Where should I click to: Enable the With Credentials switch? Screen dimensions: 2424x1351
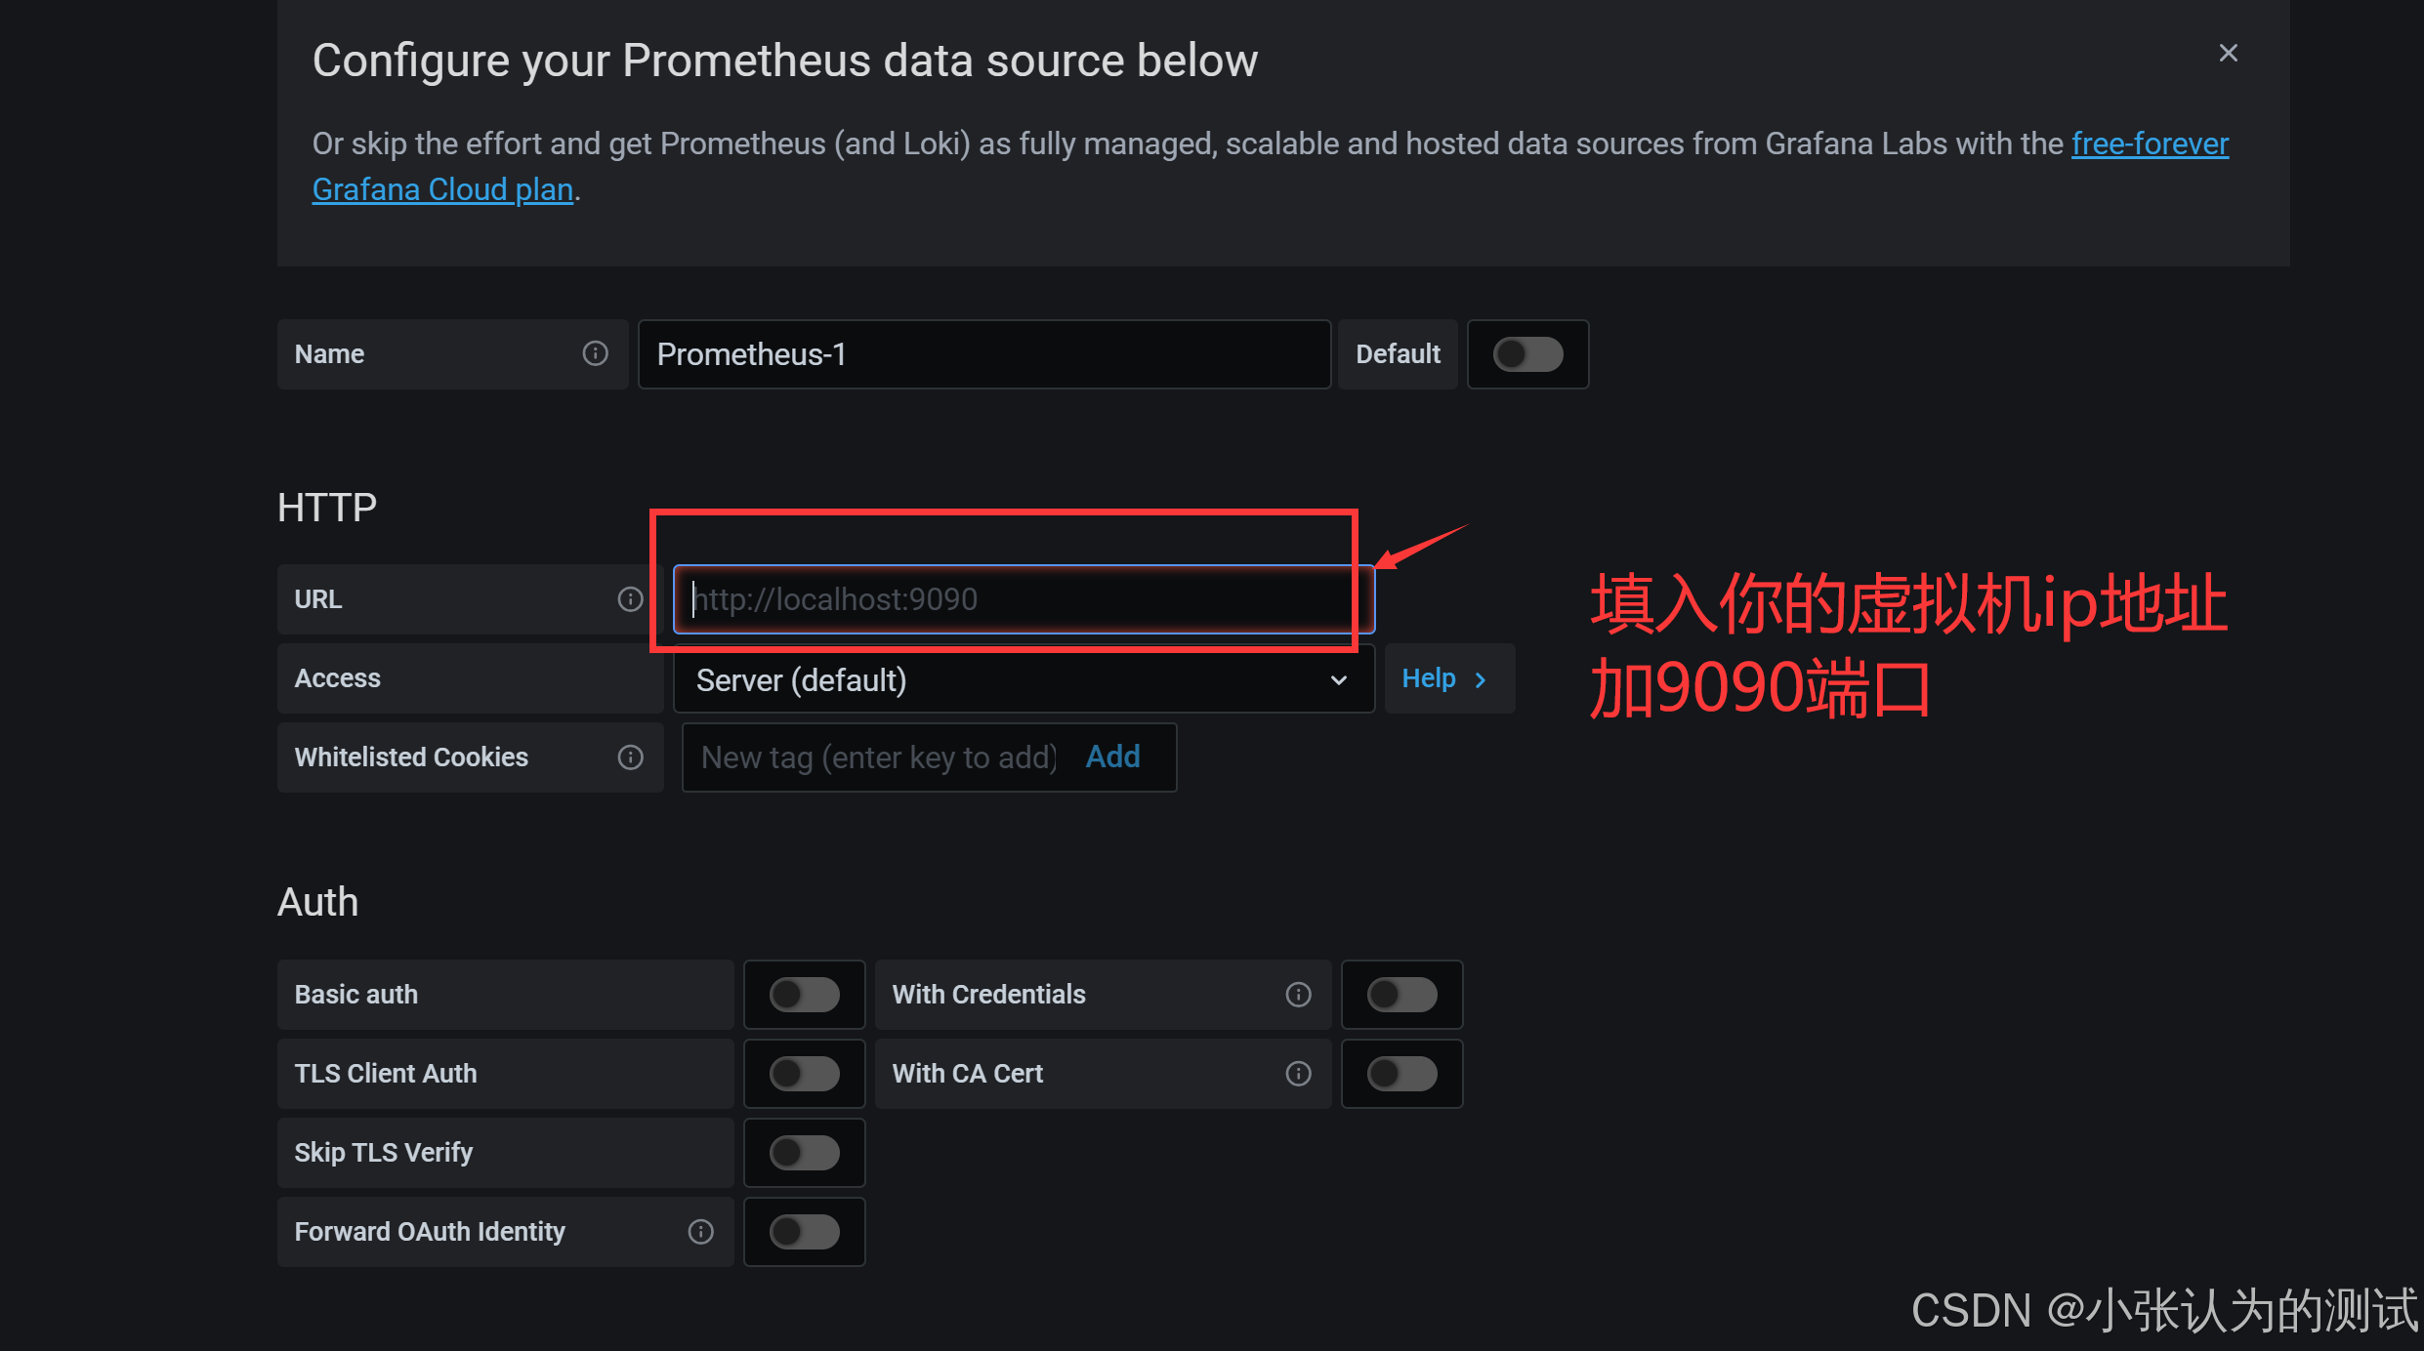tap(1401, 994)
